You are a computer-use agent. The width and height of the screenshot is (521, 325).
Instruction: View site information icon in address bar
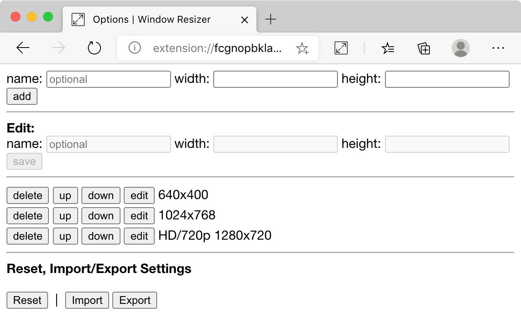point(134,48)
